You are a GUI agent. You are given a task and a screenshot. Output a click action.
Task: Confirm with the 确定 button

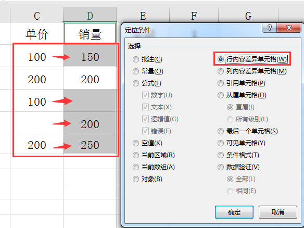234,212
